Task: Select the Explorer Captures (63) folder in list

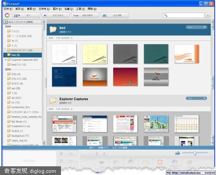Action: (23, 60)
